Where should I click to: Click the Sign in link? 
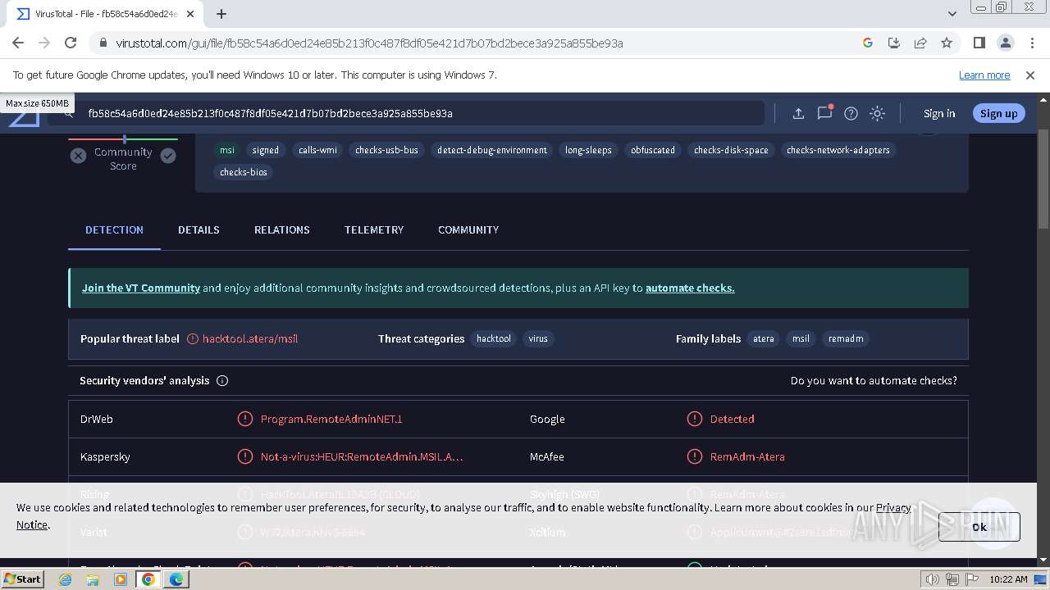click(939, 114)
